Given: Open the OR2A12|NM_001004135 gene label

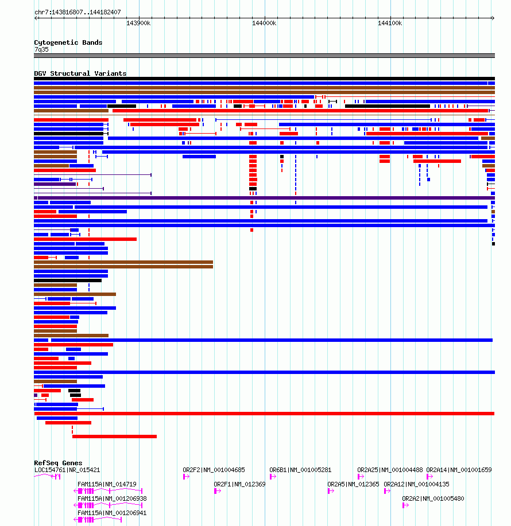Looking at the screenshot, I should (416, 484).
